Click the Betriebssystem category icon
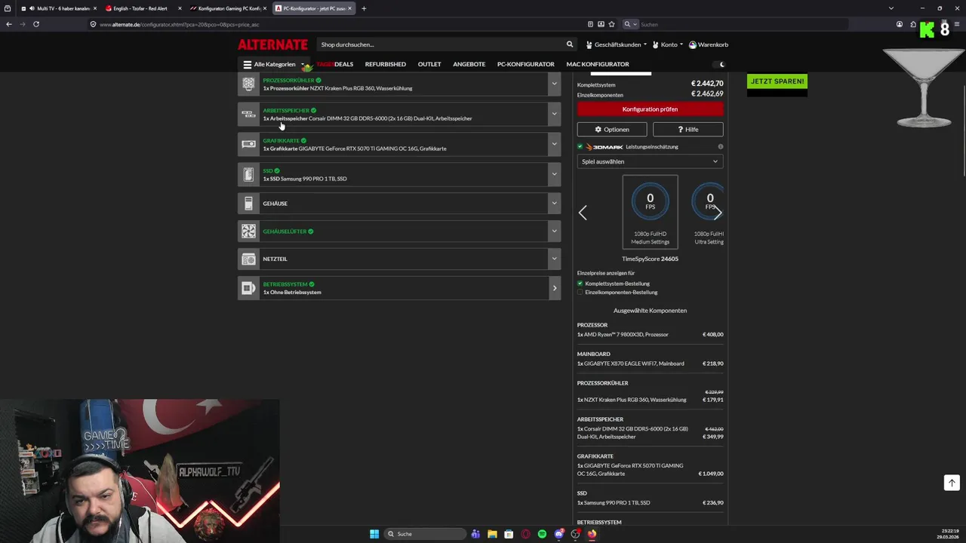966x543 pixels. coord(248,288)
